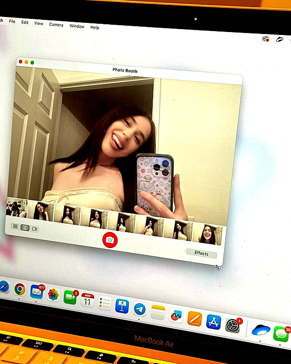Launch Freeform from the Dock
Screen dimensions: 291x364
click(176, 316)
